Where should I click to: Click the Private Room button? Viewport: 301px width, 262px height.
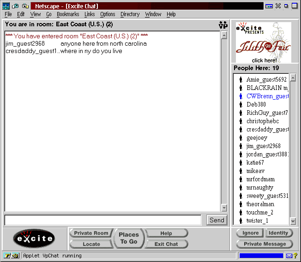point(91,233)
